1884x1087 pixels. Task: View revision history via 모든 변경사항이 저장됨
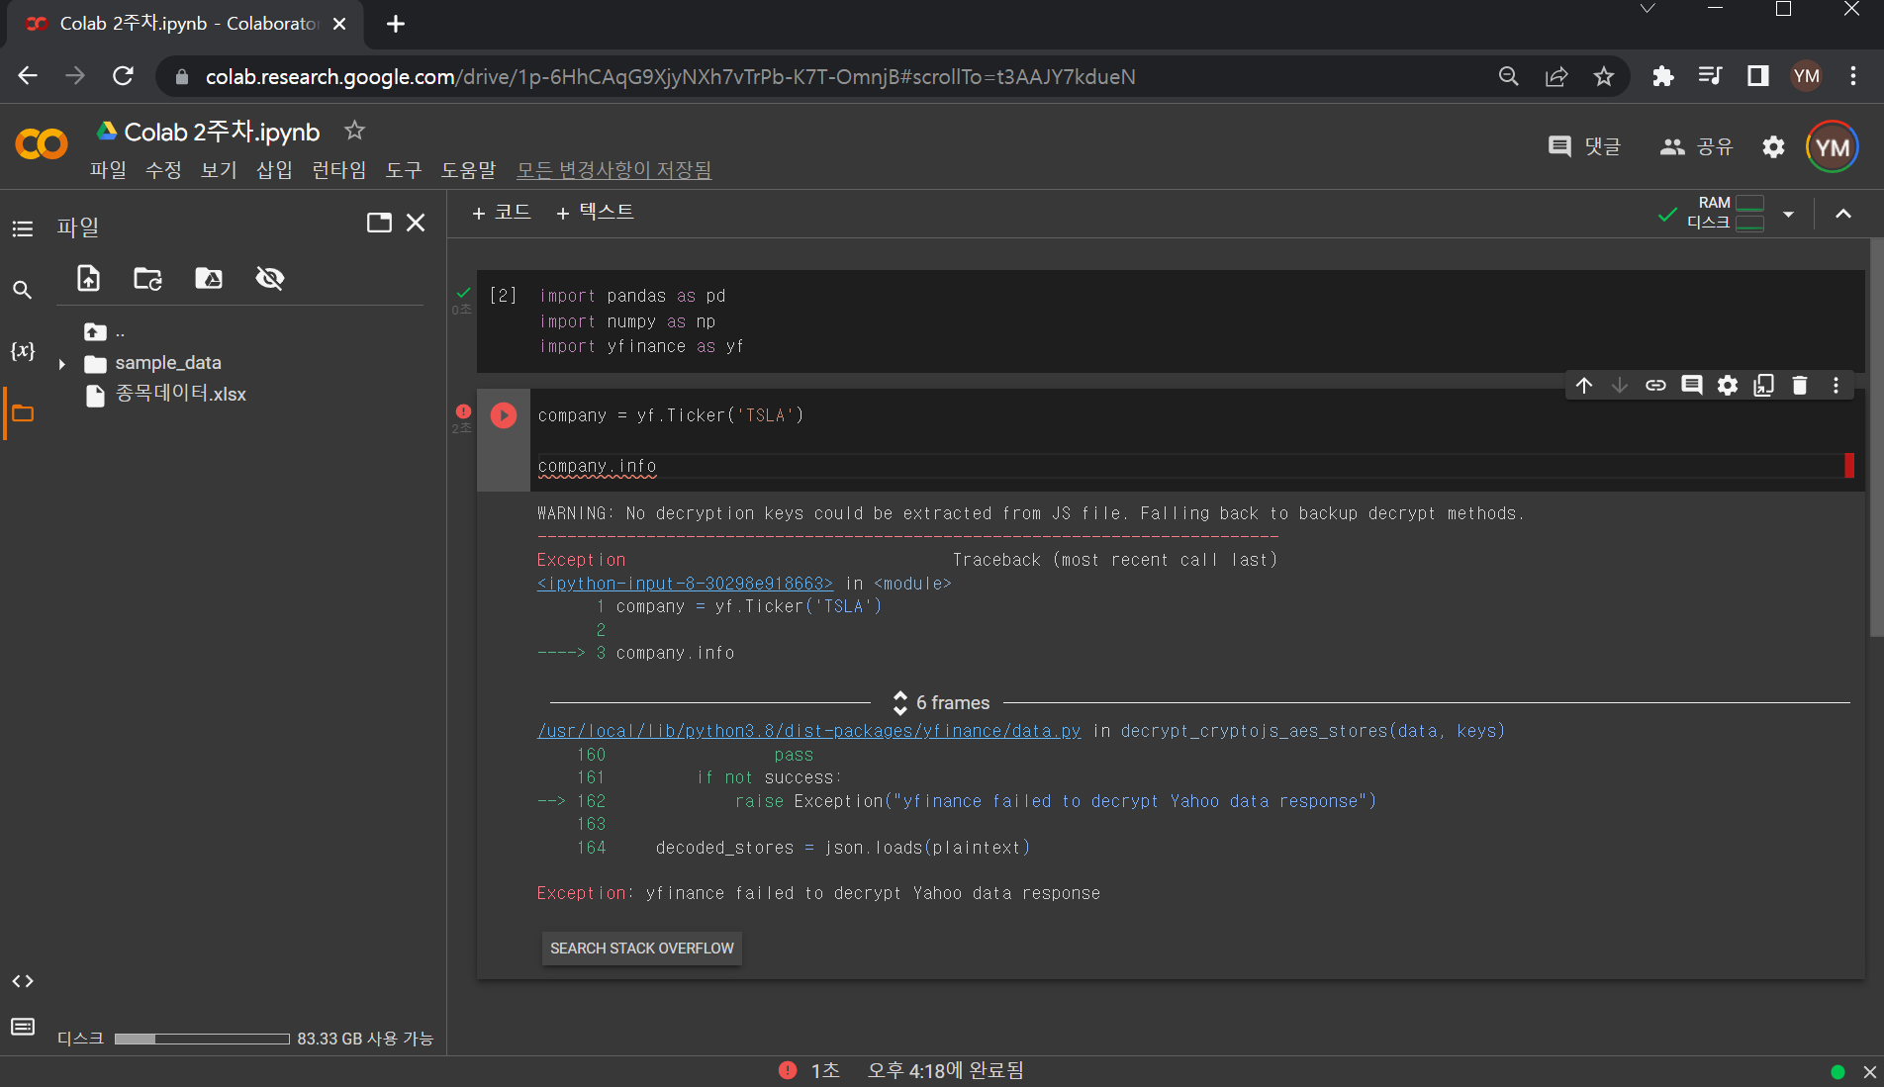pyautogui.click(x=613, y=170)
